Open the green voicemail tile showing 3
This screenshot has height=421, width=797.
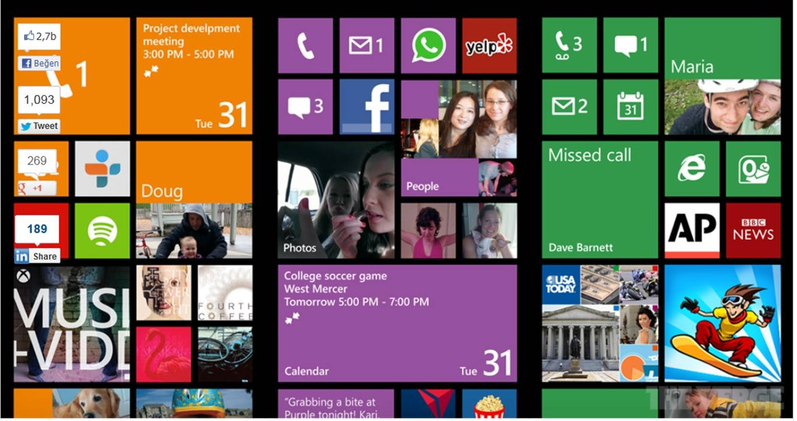coord(570,45)
